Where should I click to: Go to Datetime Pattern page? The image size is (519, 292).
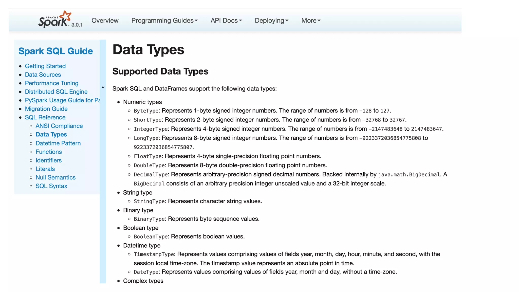[58, 143]
